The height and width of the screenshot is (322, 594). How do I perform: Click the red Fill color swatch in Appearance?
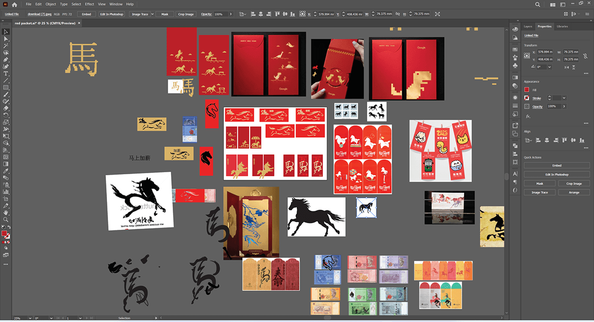(x=527, y=89)
